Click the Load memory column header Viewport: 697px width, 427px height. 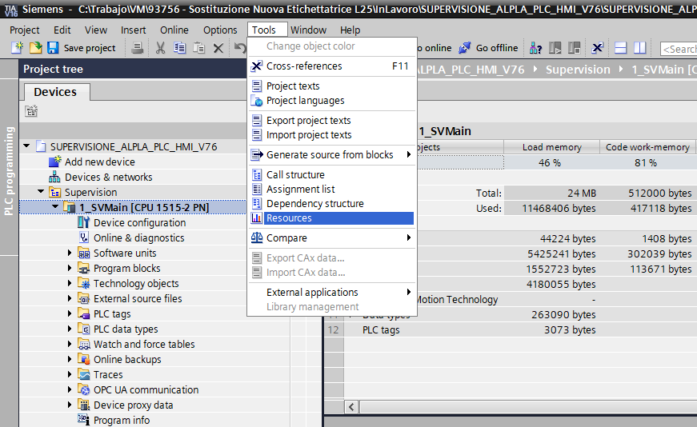(551, 147)
